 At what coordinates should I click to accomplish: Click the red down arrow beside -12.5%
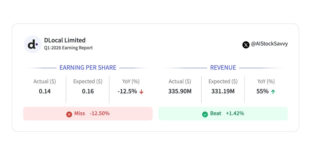click(x=141, y=92)
